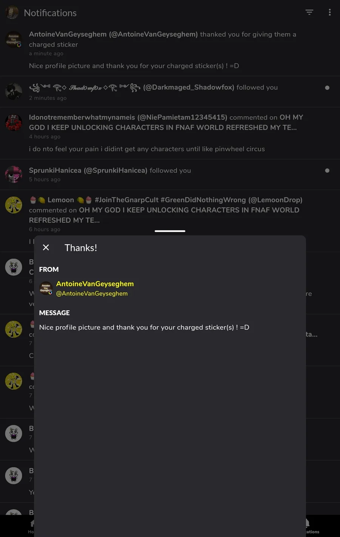Viewport: 340px width, 537px height.
Task: Tap the NiePamietam12345415 commenter avatar
Action: pyautogui.click(x=14, y=123)
